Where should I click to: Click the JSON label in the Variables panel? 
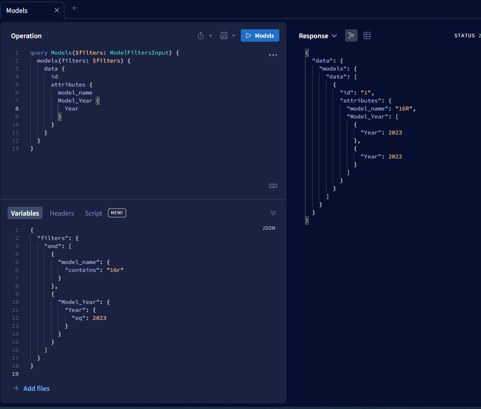(x=268, y=228)
